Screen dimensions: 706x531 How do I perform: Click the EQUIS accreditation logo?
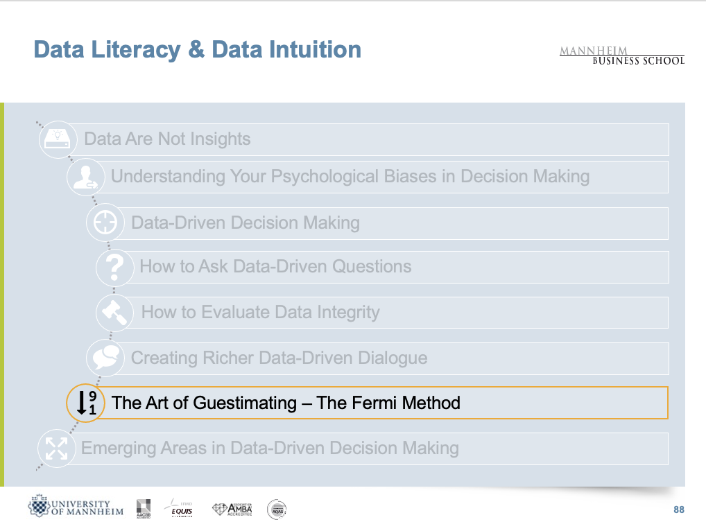(x=182, y=510)
